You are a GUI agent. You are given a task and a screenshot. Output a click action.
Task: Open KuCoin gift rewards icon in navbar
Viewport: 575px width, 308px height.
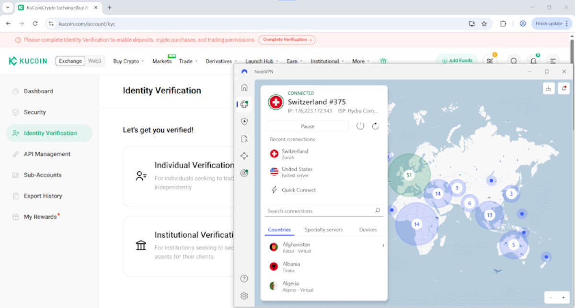point(382,61)
